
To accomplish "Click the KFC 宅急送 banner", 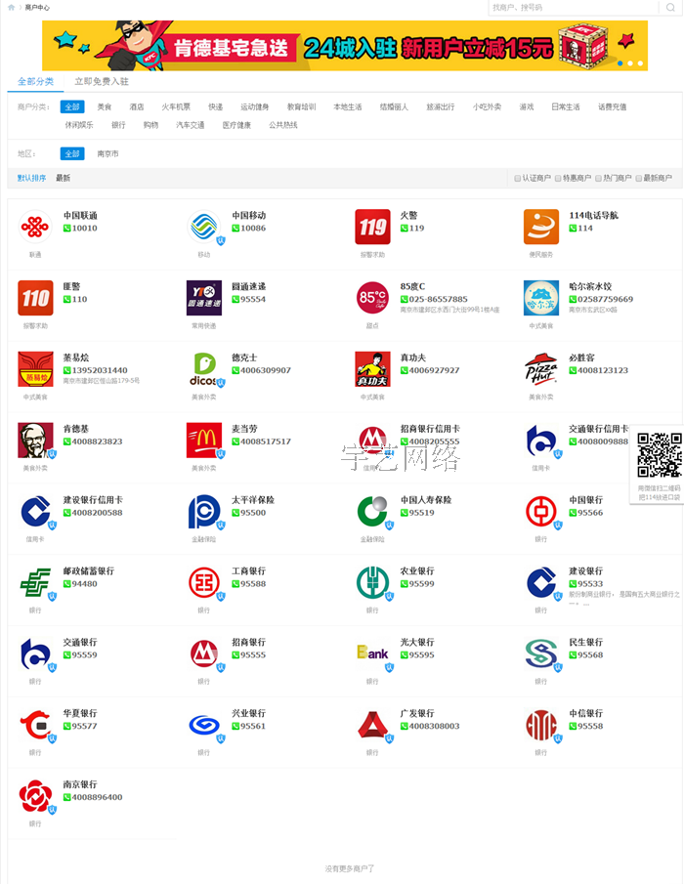I will pyautogui.click(x=345, y=46).
